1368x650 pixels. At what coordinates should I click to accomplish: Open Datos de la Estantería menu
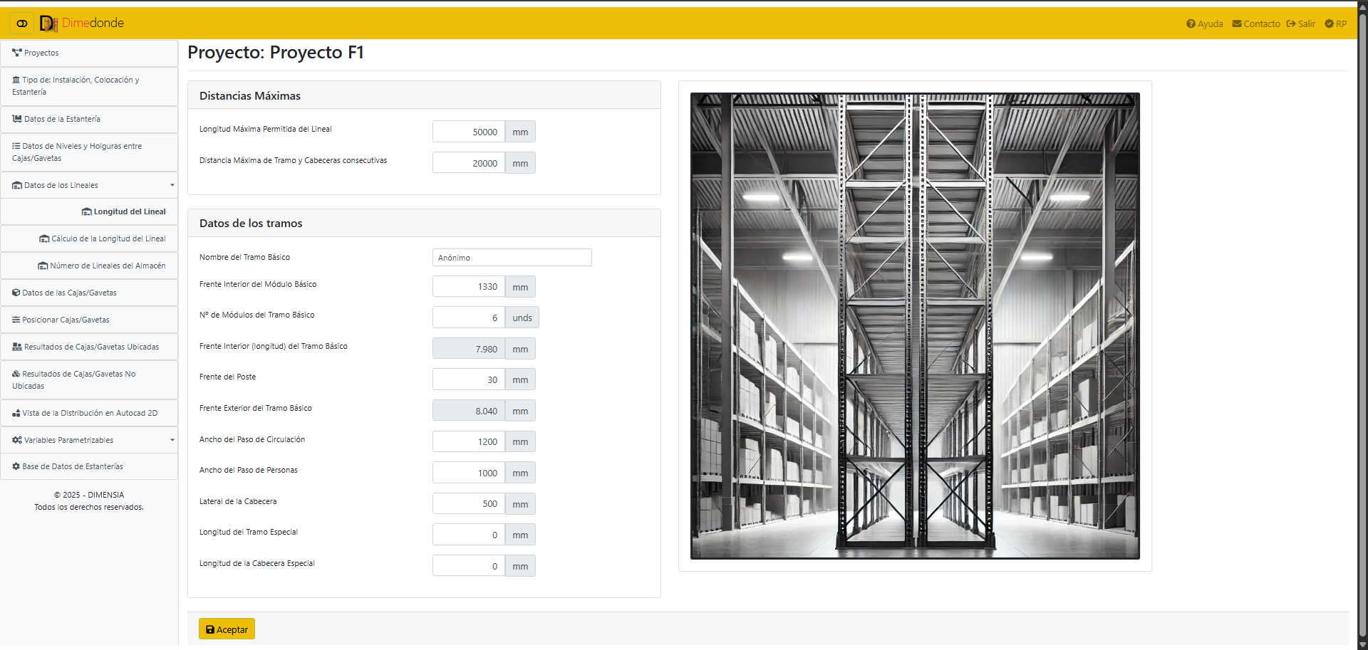click(x=89, y=120)
